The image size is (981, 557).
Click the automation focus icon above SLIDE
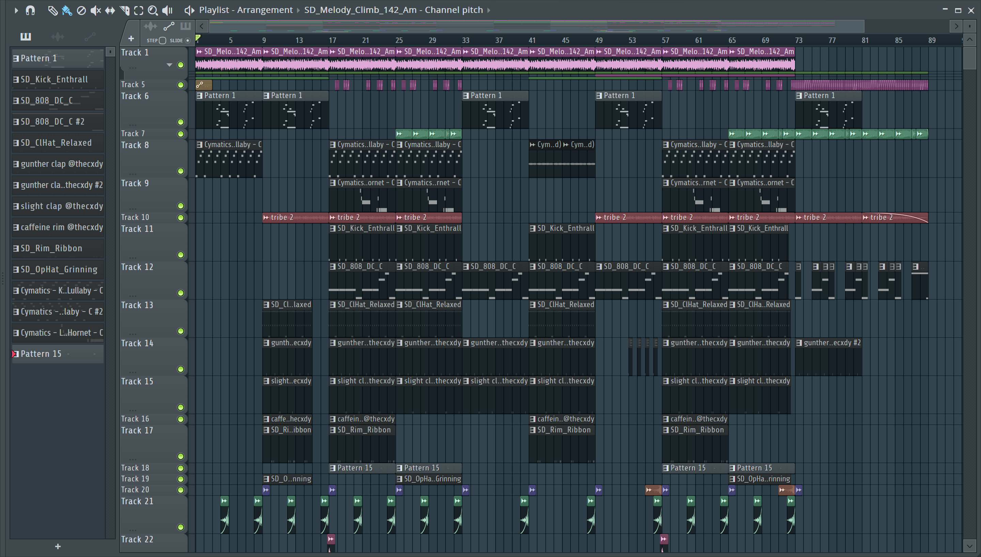pyautogui.click(x=169, y=27)
